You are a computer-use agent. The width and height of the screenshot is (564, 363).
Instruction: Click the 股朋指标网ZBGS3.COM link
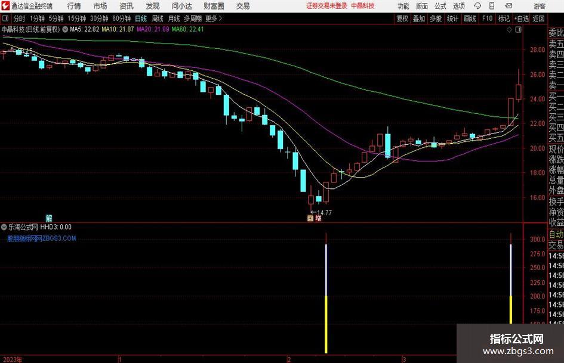tap(42, 238)
